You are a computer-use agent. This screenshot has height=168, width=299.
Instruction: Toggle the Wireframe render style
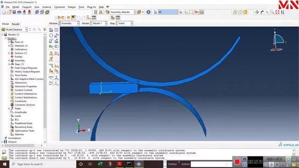(x=235, y=12)
